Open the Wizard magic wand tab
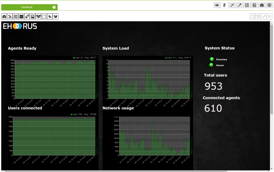The height and width of the screenshot is (172, 274). coord(232,5)
